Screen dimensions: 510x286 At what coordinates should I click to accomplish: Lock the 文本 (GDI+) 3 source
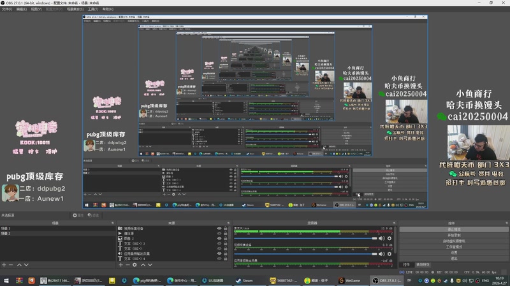pyautogui.click(x=226, y=243)
